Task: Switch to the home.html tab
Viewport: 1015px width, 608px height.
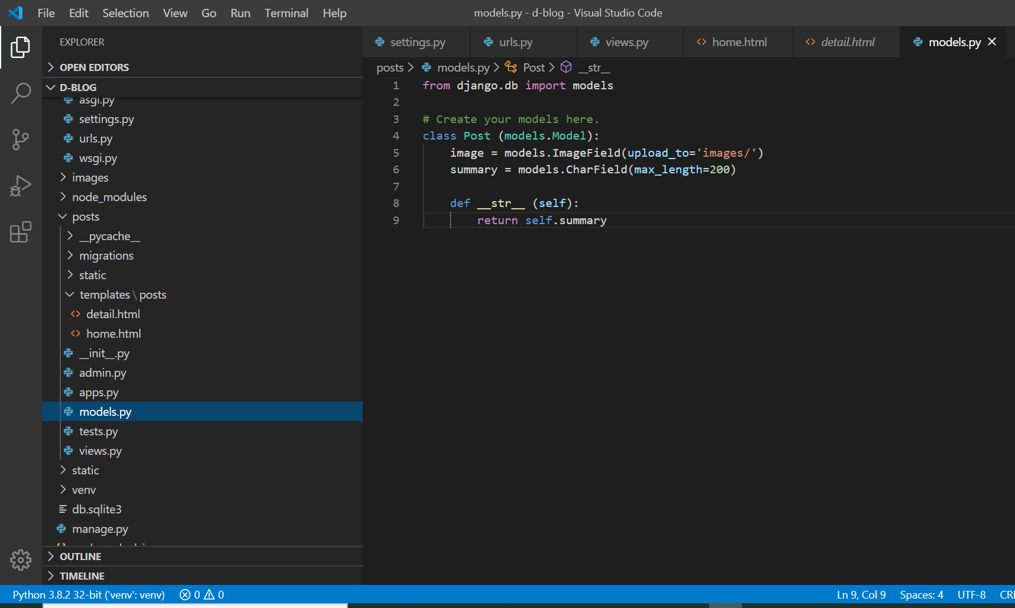Action: [738, 42]
